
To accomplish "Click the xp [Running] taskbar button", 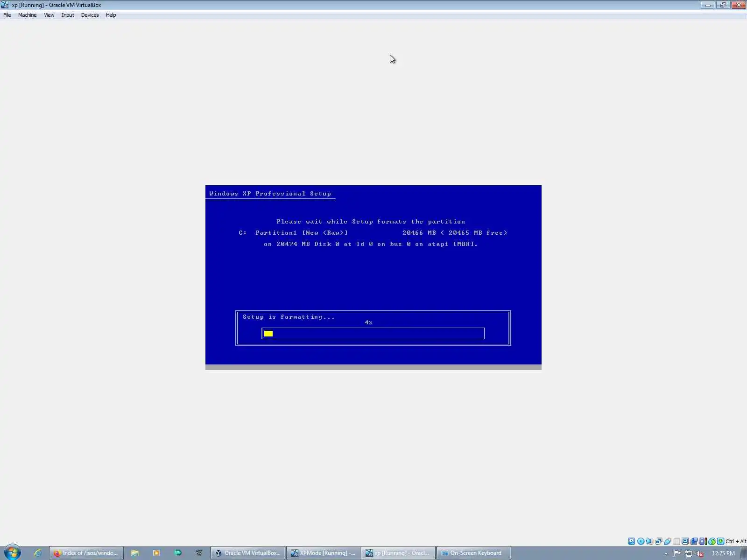I will [x=399, y=553].
